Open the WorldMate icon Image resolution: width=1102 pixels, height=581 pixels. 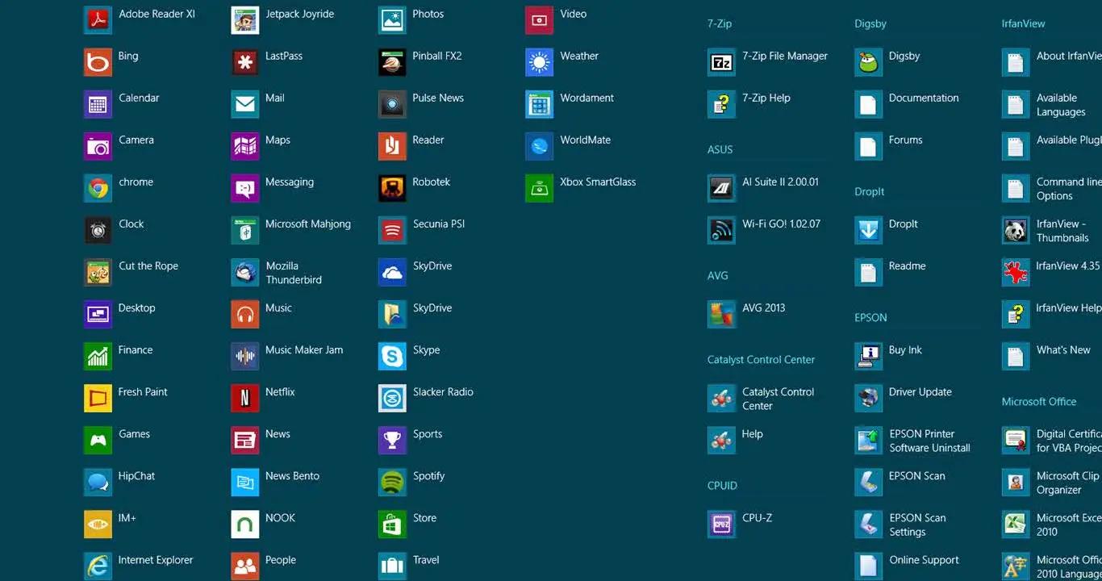coord(540,146)
